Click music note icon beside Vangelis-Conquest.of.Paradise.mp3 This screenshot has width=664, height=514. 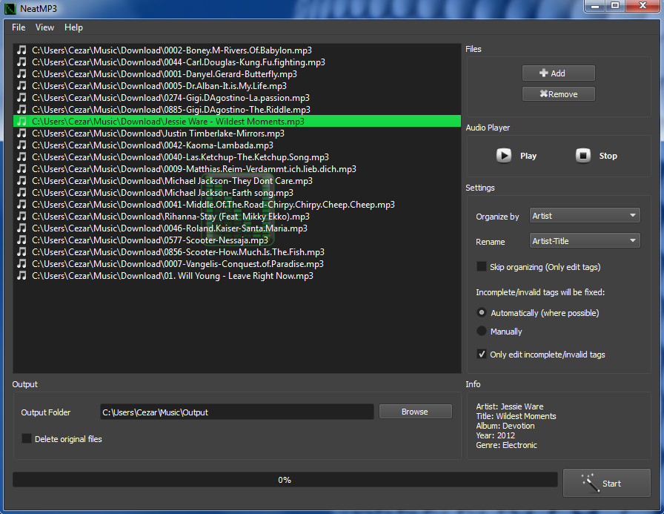tap(21, 263)
